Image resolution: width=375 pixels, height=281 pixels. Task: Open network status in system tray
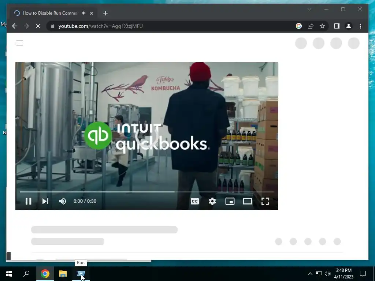[319, 274]
